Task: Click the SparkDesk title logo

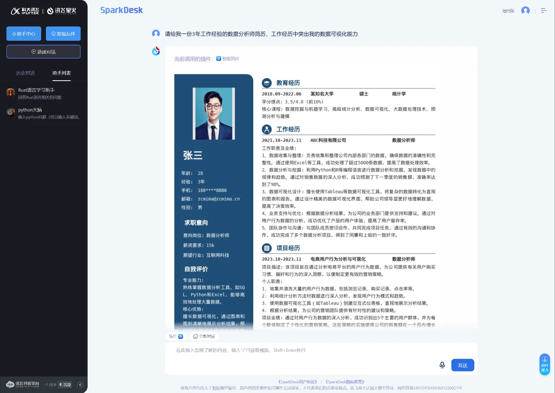Action: (x=121, y=10)
